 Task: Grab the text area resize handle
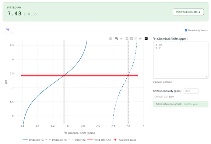207,77
